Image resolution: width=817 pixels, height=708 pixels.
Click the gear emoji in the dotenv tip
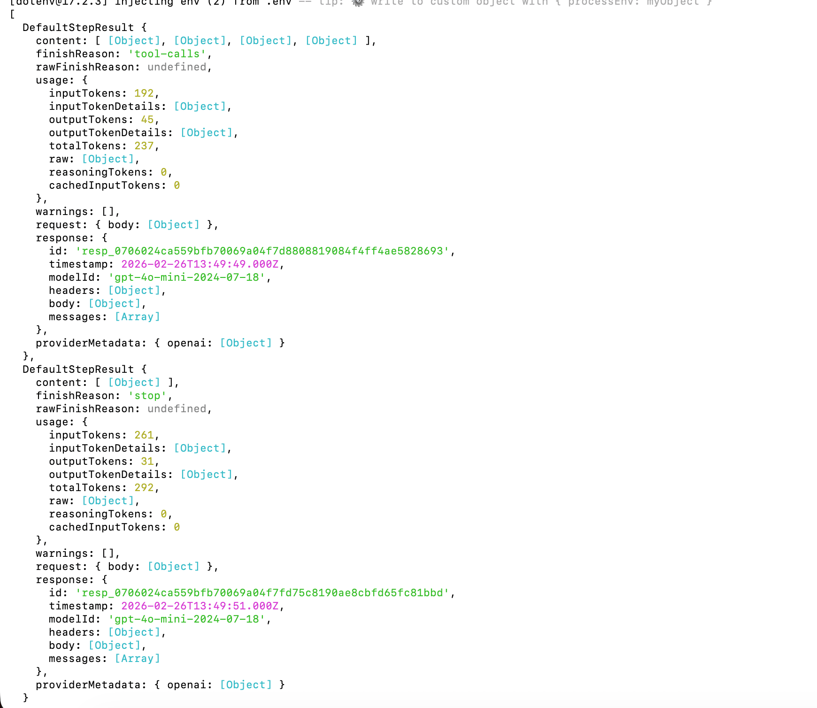point(358,2)
